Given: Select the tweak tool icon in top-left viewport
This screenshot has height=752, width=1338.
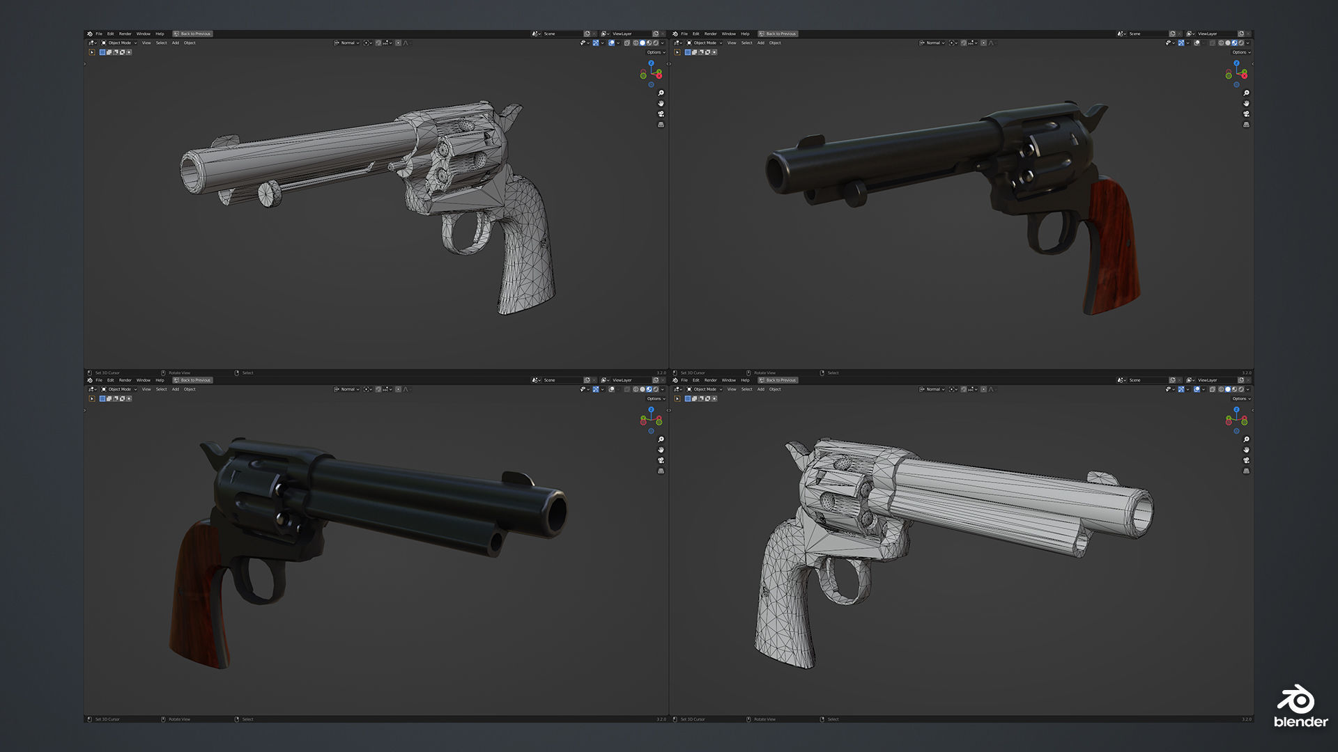Looking at the screenshot, I should [x=92, y=52].
